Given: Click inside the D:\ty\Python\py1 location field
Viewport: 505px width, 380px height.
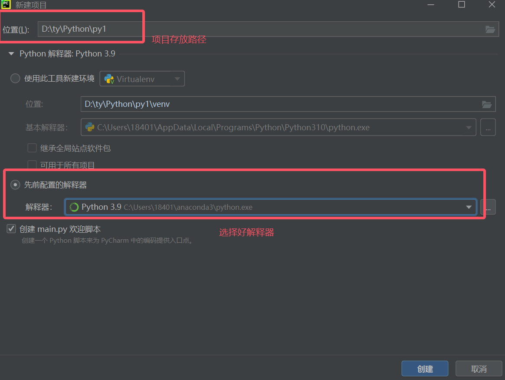Looking at the screenshot, I should (x=87, y=29).
